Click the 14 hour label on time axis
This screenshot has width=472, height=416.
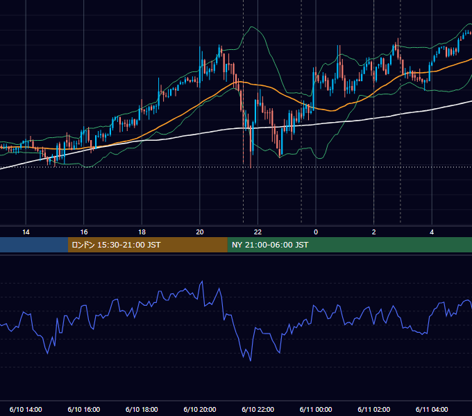(x=26, y=232)
